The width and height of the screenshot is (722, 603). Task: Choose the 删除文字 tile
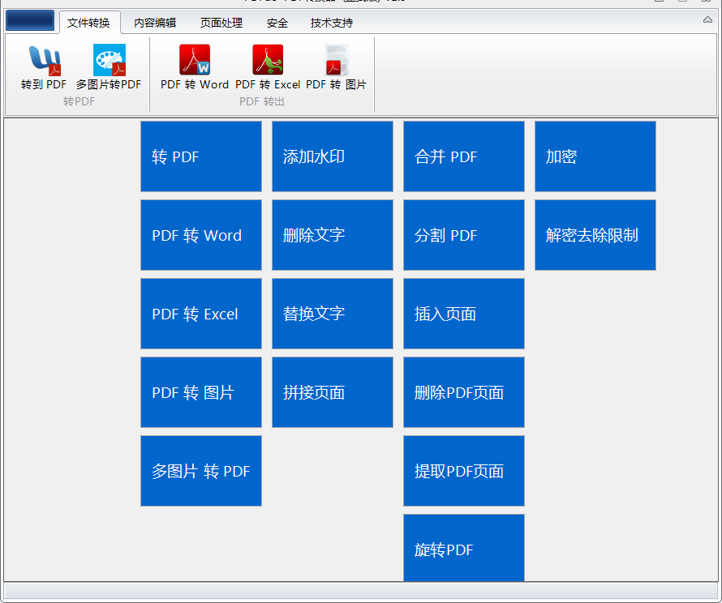tap(332, 235)
